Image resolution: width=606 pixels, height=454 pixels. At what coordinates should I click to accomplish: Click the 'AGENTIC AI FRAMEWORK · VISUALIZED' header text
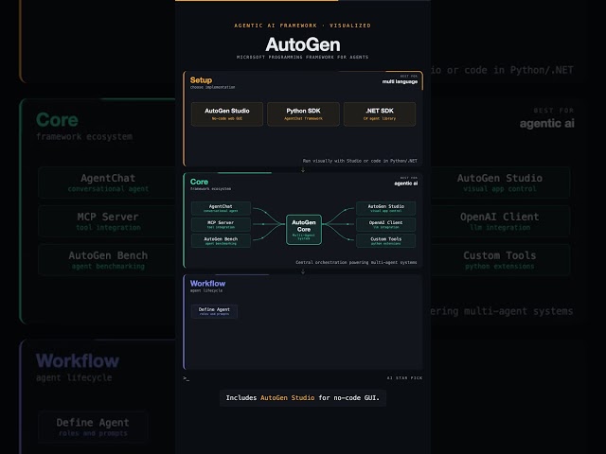[302, 26]
